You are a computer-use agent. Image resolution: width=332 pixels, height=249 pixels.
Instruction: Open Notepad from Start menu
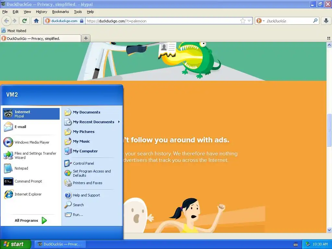31,168
